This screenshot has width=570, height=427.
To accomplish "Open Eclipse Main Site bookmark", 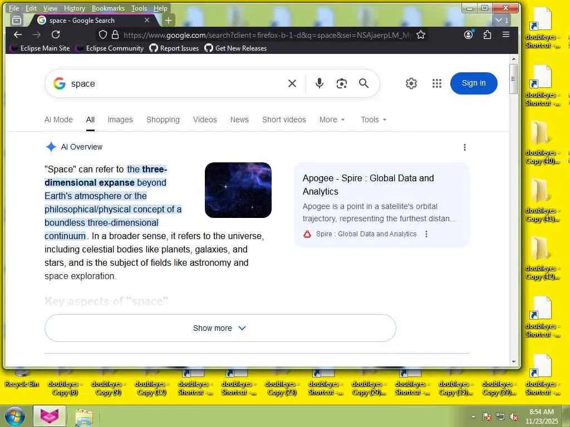I will point(40,48).
